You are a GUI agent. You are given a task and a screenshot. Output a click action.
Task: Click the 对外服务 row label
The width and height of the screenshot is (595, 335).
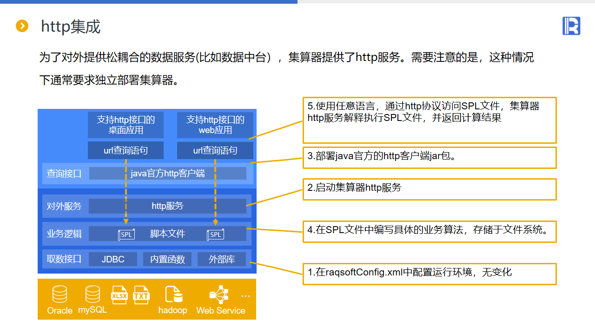(x=64, y=206)
